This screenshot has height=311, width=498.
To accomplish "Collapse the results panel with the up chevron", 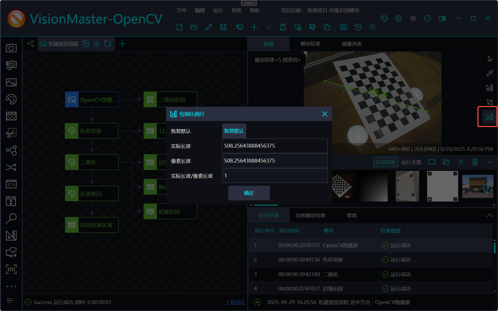I will [490, 215].
